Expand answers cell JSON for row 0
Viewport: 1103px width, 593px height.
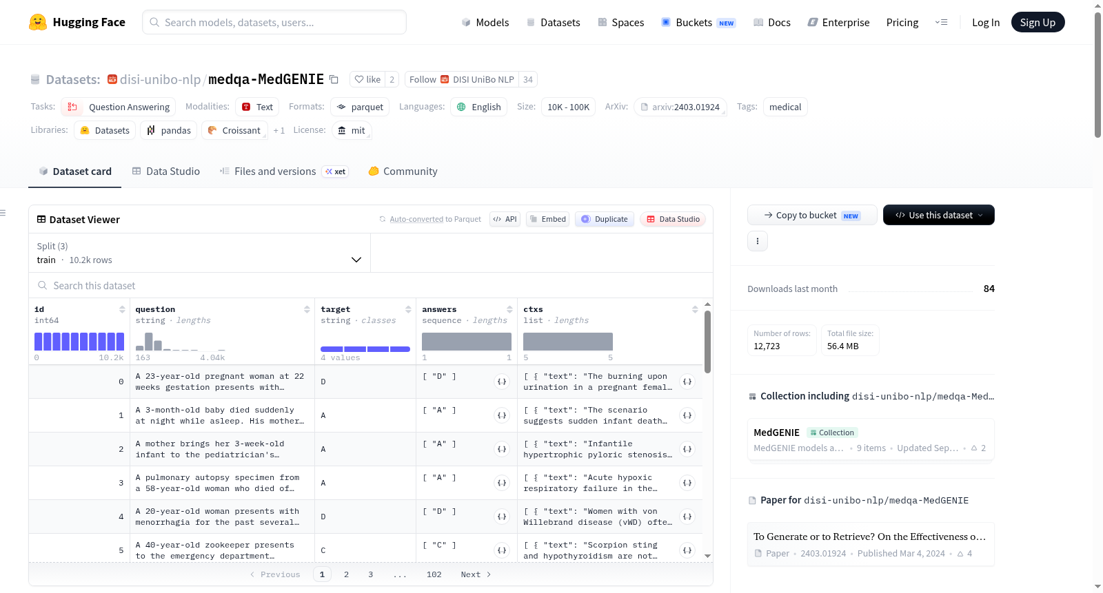tap(502, 382)
